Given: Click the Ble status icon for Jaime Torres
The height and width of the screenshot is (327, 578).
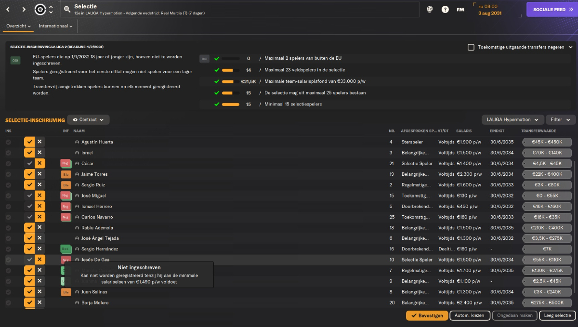Looking at the screenshot, I should click(66, 174).
